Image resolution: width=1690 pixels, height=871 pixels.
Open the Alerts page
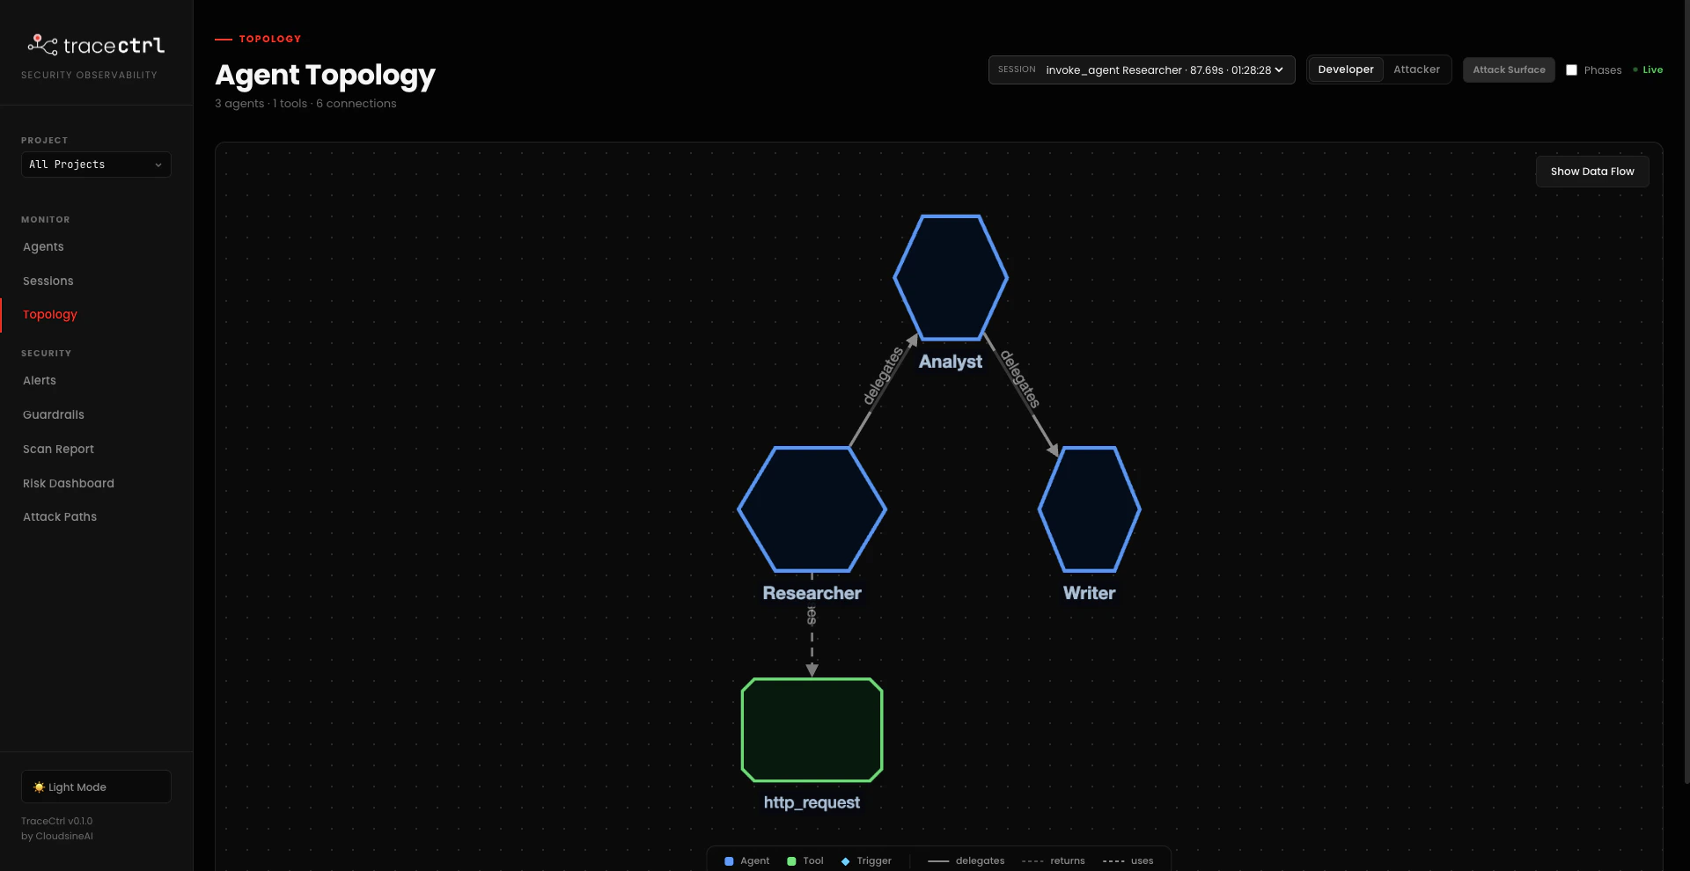coord(40,380)
